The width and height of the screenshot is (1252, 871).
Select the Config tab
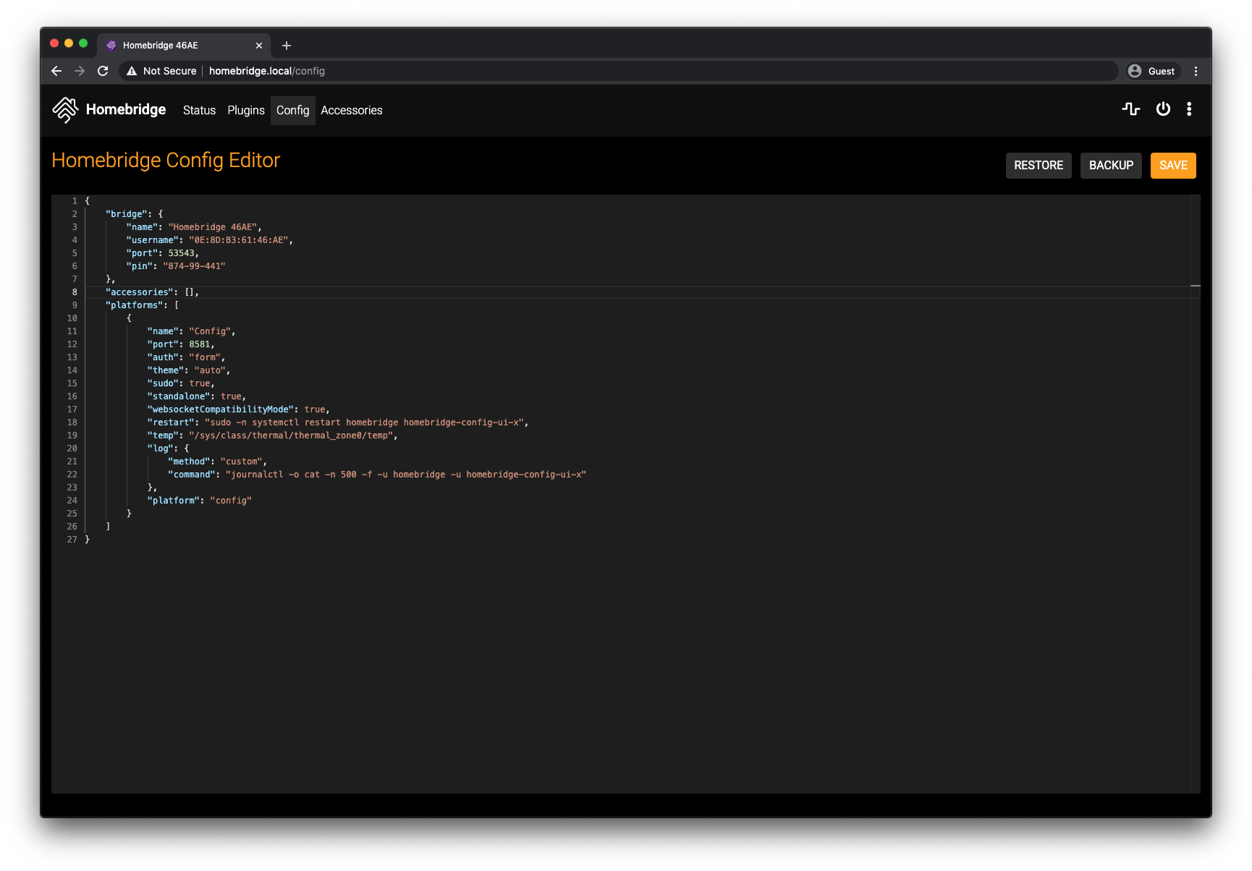tap(292, 110)
